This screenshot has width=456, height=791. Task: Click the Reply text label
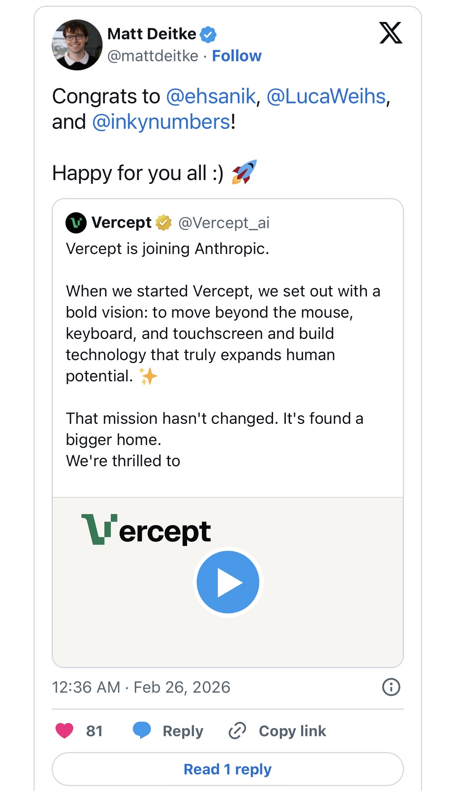click(183, 731)
